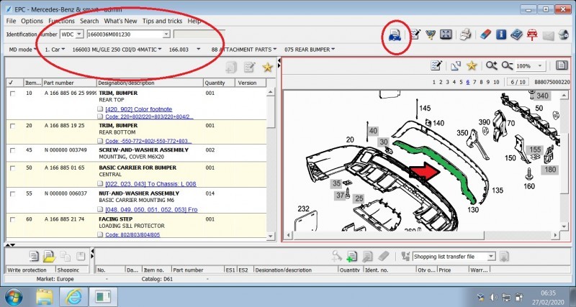Open Code: 220+802/220+803 link for item 10
Viewport: 576px width, 307px height.
149,116
